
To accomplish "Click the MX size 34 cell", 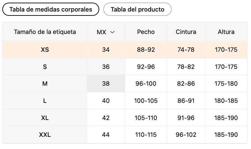I will coord(106,50).
